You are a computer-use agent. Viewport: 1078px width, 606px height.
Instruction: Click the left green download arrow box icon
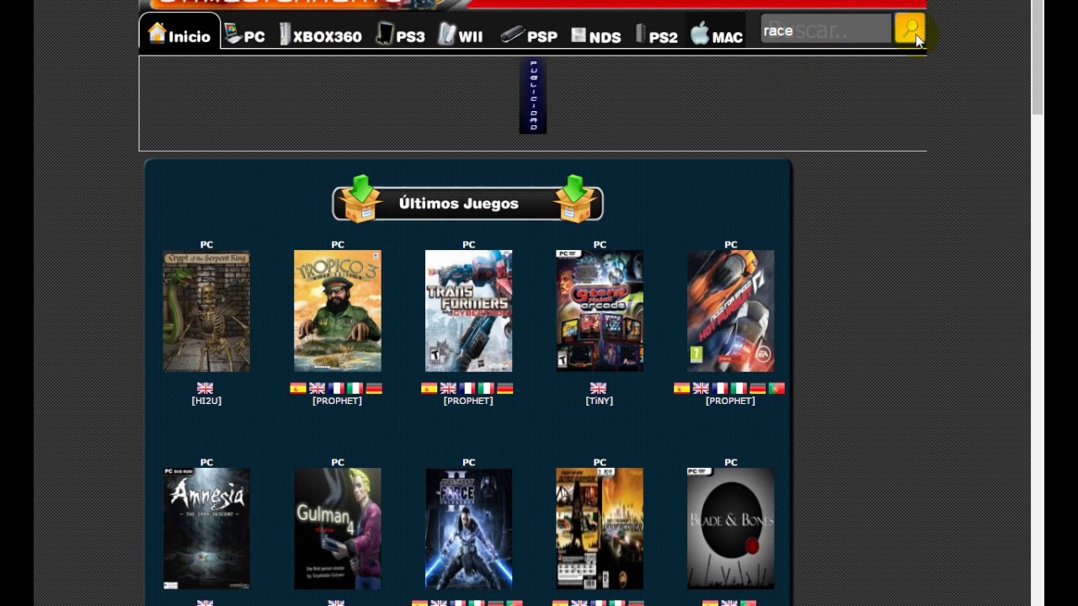(361, 199)
